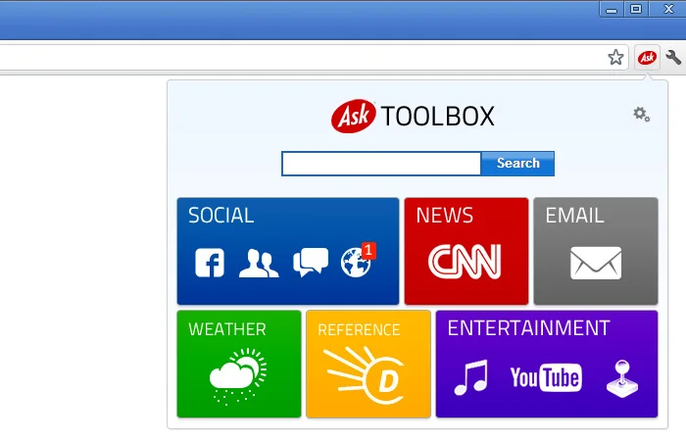Click the EMAIL tile heading
Image resolution: width=686 pixels, height=442 pixels.
click(x=574, y=216)
